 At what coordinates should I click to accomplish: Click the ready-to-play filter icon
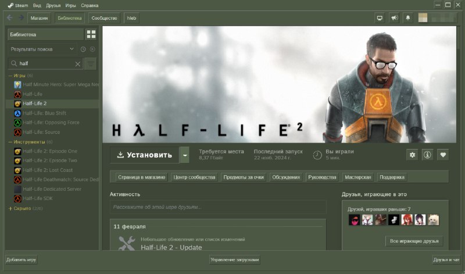click(92, 49)
